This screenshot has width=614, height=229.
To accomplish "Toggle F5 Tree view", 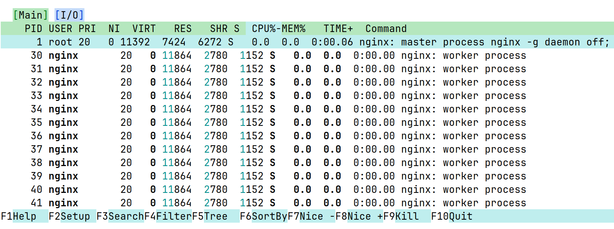I will (x=215, y=216).
